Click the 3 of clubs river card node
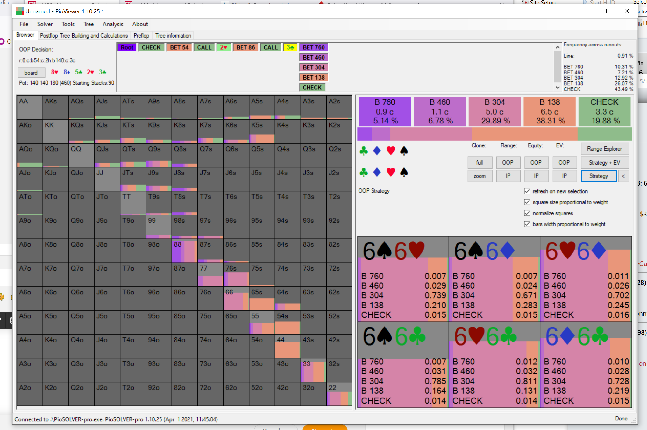 click(x=290, y=47)
